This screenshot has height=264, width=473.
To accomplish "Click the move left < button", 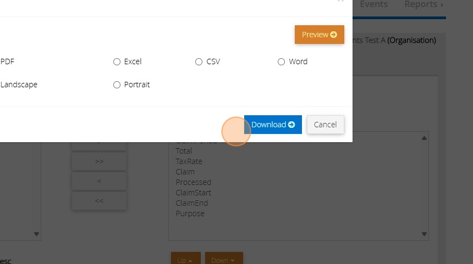I will coord(99,181).
